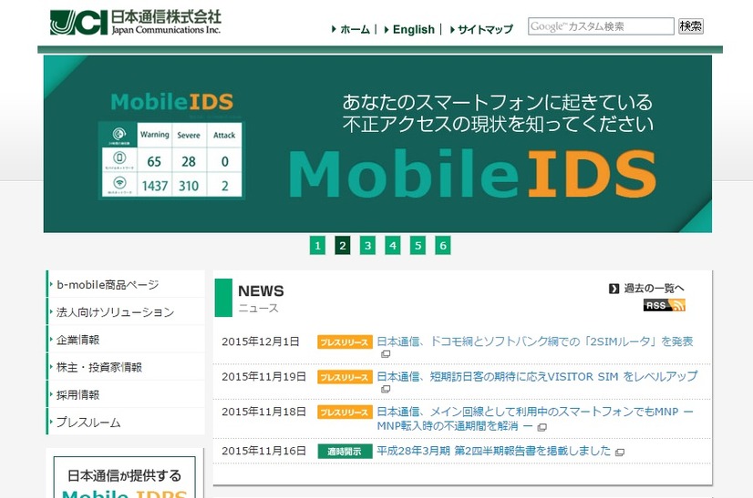Open news 日本通信、ドコモ網とソフトバンク網での「2SIMルータ」を発表
This screenshot has width=753, height=498.
(x=534, y=341)
